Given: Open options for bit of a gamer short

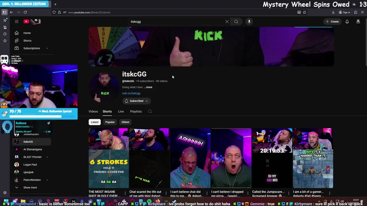Looking at the screenshot, I should pyautogui.click(x=329, y=193).
